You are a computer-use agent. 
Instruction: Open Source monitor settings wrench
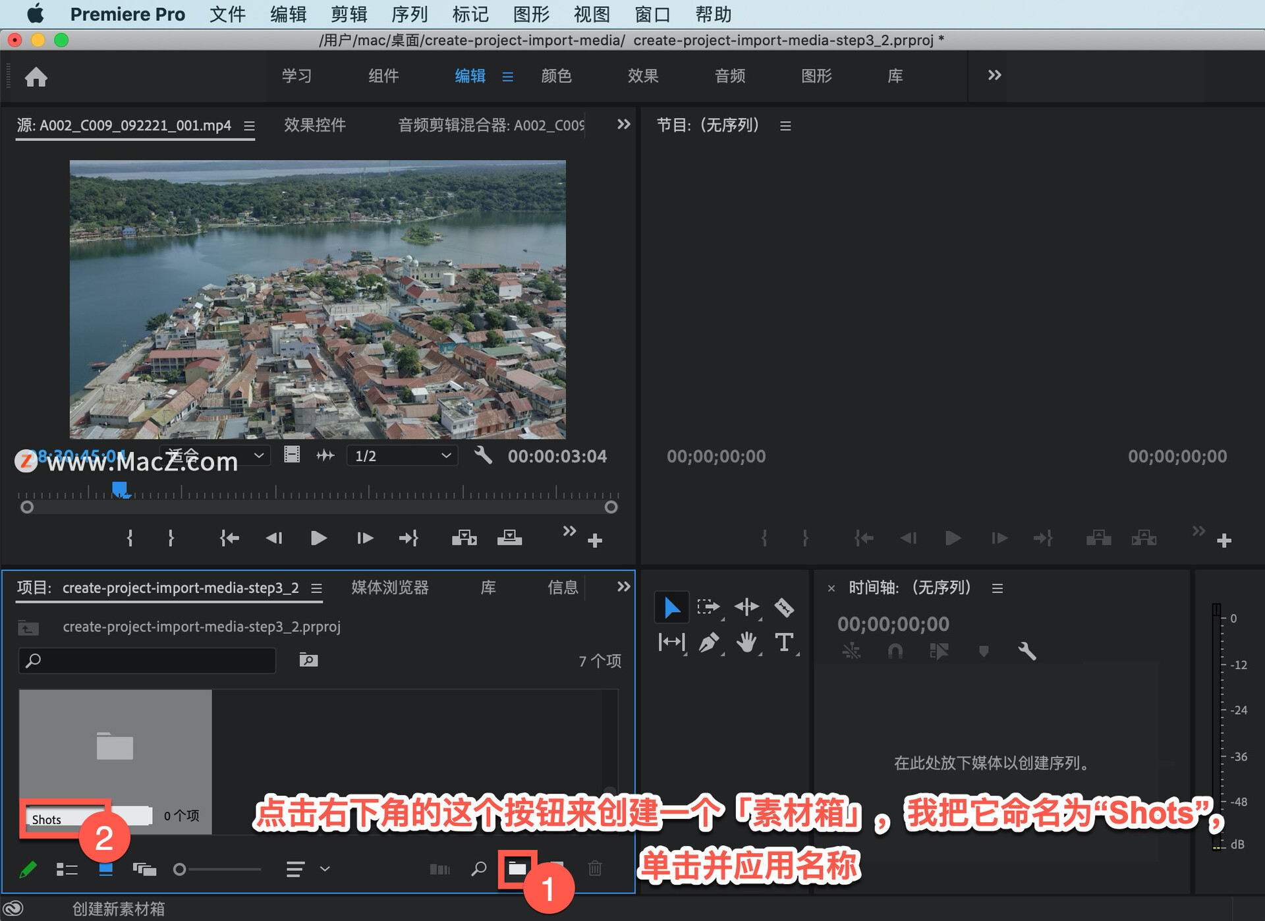tap(483, 455)
